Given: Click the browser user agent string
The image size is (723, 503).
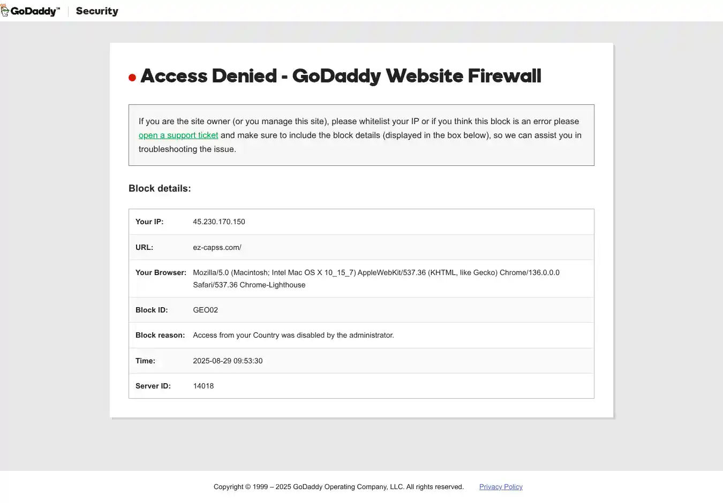Looking at the screenshot, I should tap(376, 278).
